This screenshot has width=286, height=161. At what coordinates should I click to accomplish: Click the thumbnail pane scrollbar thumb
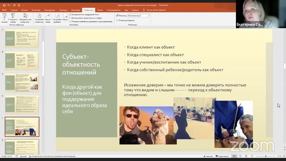(x=43, y=59)
